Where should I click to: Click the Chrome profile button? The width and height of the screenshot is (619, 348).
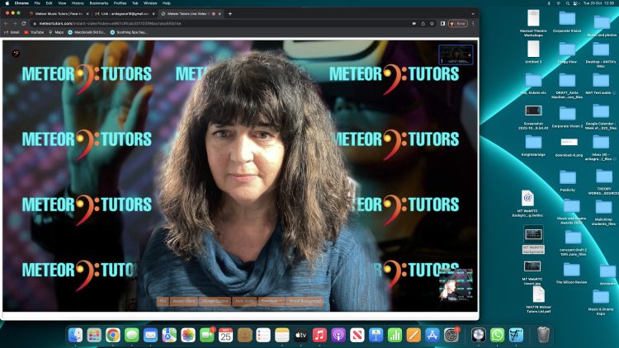coord(458,24)
